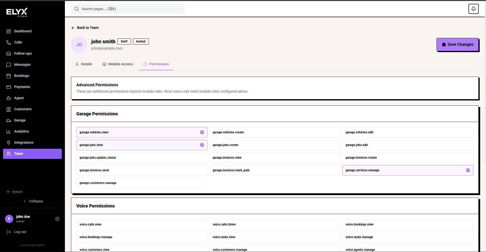Uncheck garage.vehicles.view check mark

point(202,132)
